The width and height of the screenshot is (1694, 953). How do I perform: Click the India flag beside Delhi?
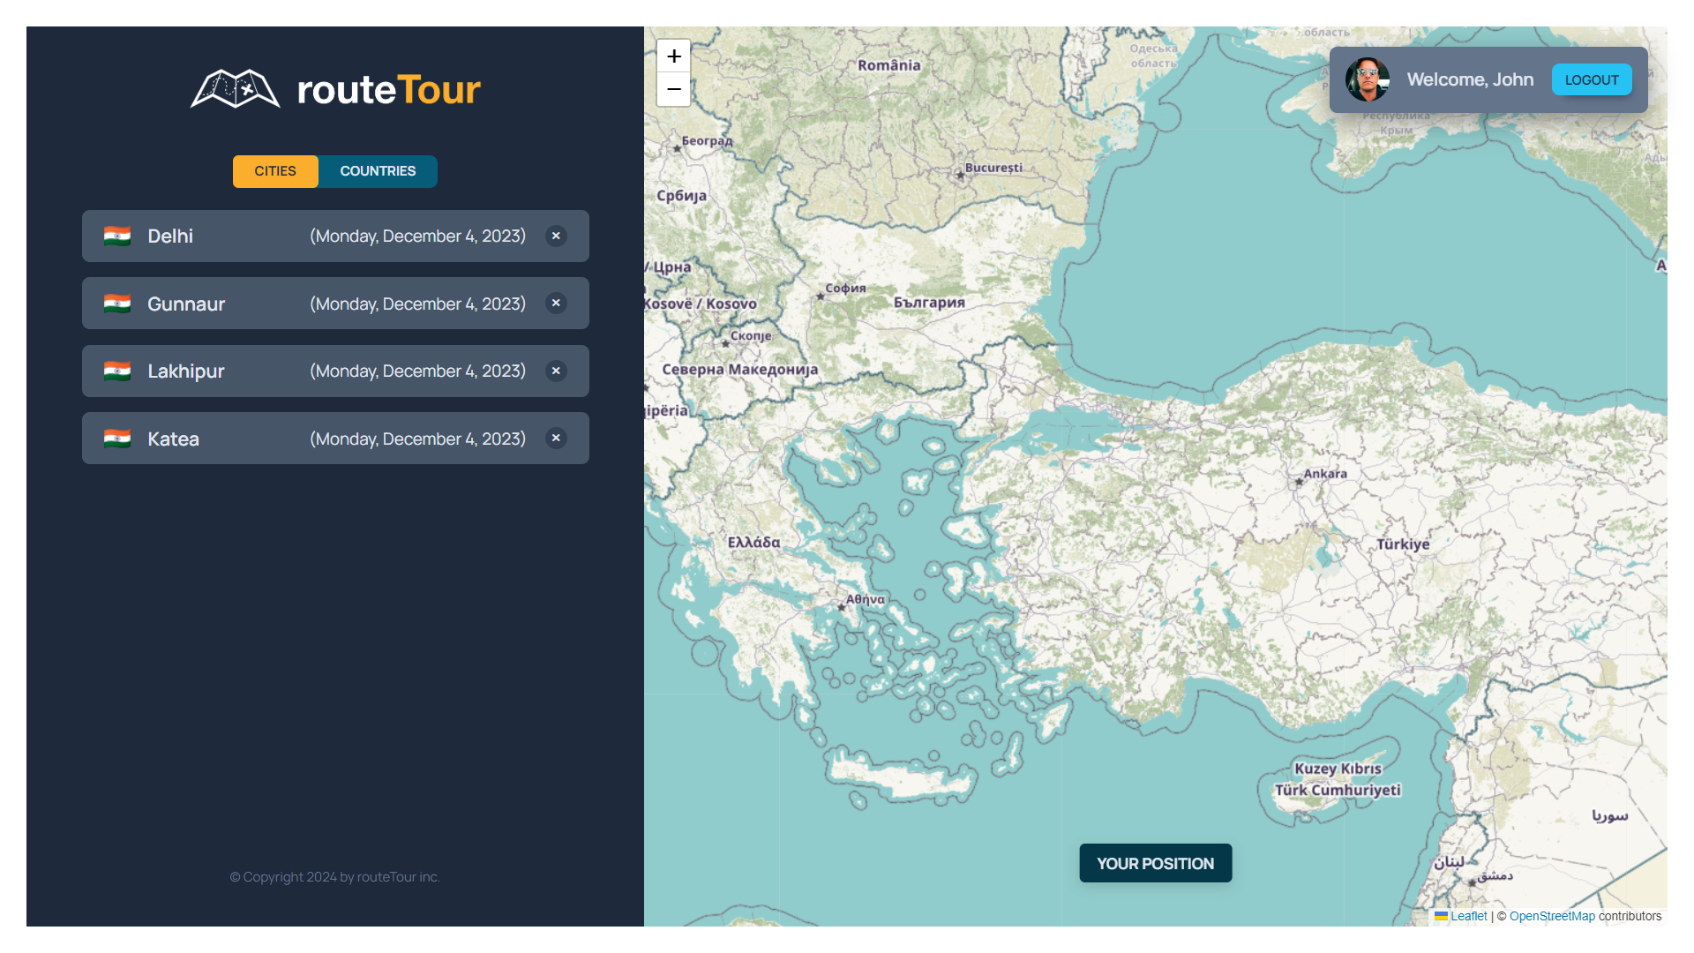tap(117, 236)
